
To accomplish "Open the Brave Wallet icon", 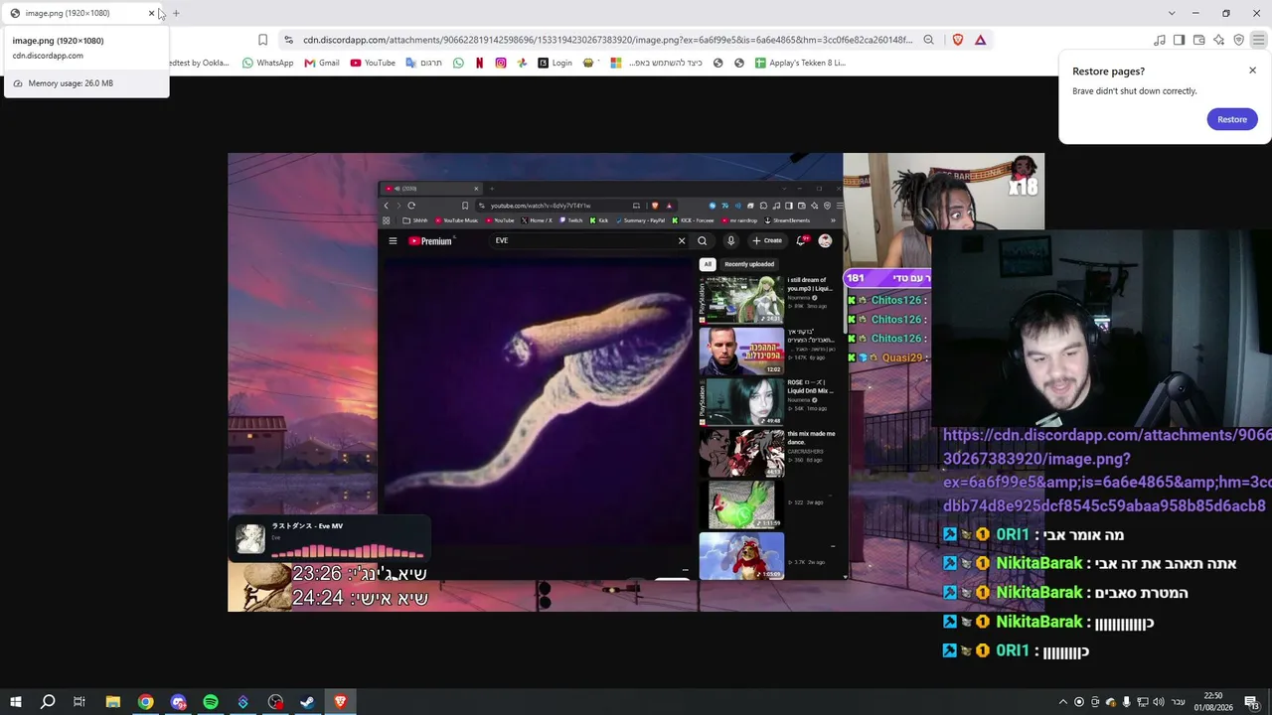I will click(1198, 40).
